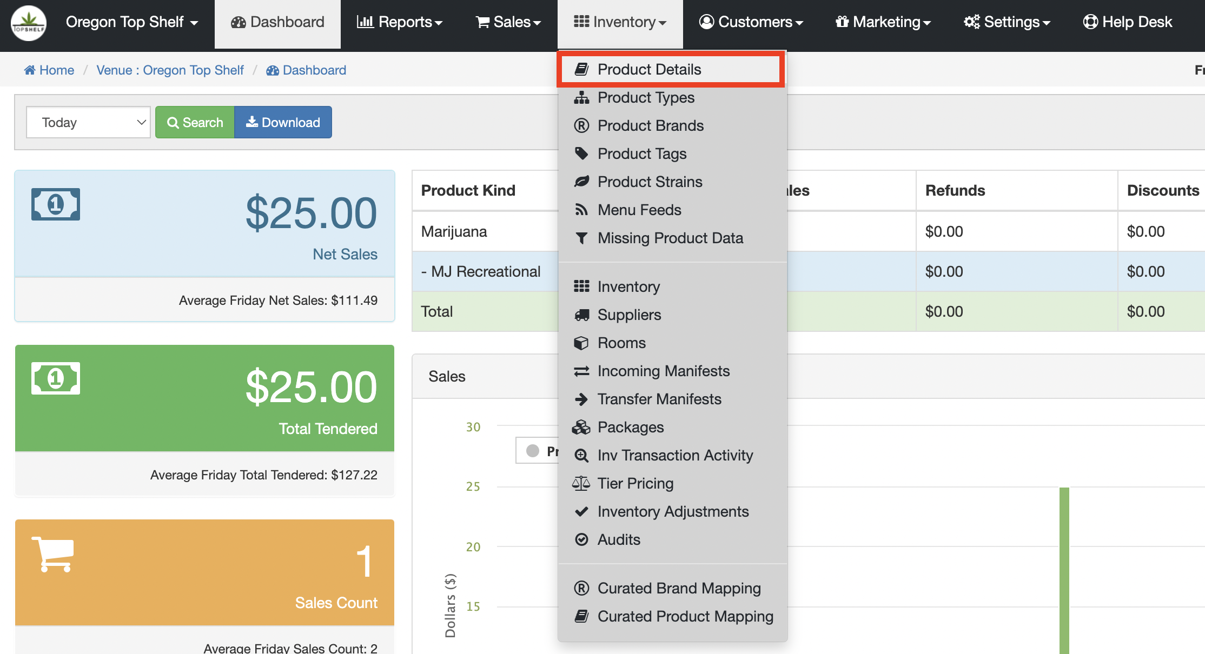Click the Suppliers truck icon
The width and height of the screenshot is (1205, 654).
click(581, 315)
